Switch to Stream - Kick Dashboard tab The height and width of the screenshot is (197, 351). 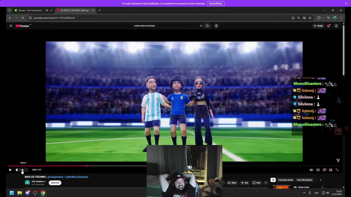(30, 10)
